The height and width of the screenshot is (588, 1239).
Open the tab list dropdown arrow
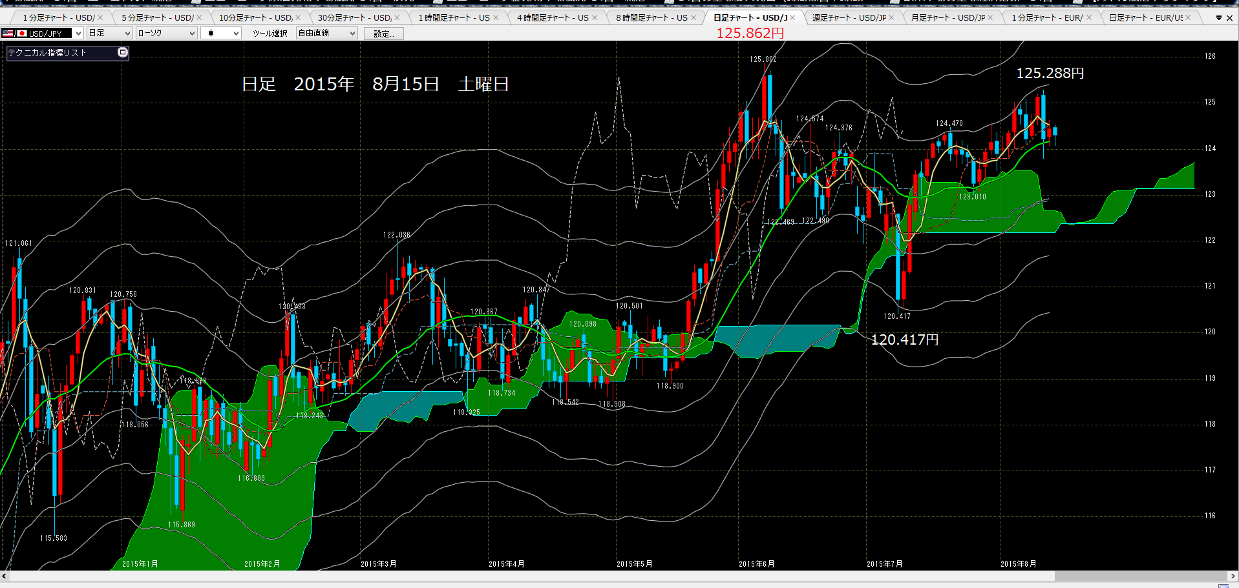click(1219, 18)
